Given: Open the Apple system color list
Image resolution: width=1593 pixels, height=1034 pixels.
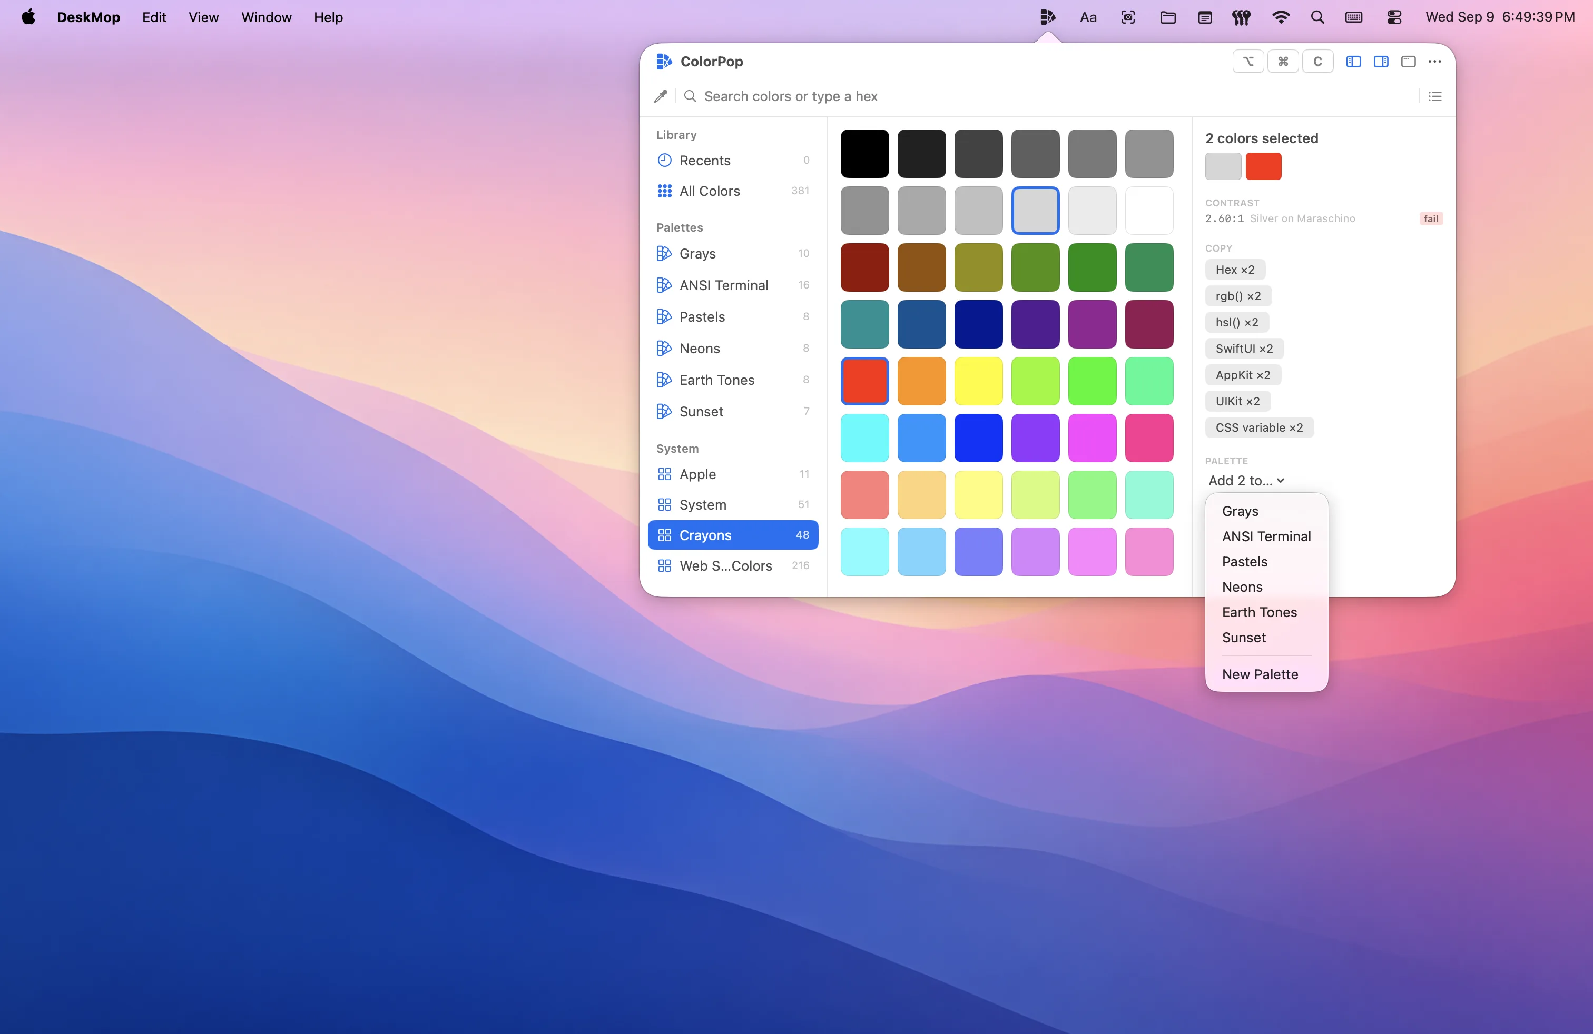Looking at the screenshot, I should (733, 474).
